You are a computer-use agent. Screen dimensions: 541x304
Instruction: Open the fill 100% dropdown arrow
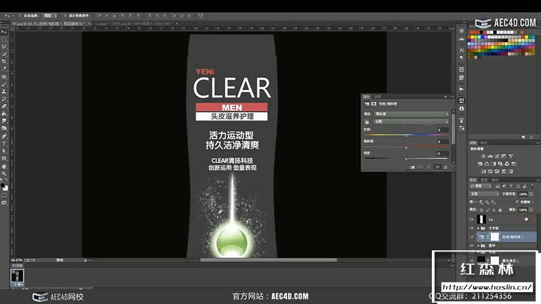click(531, 210)
